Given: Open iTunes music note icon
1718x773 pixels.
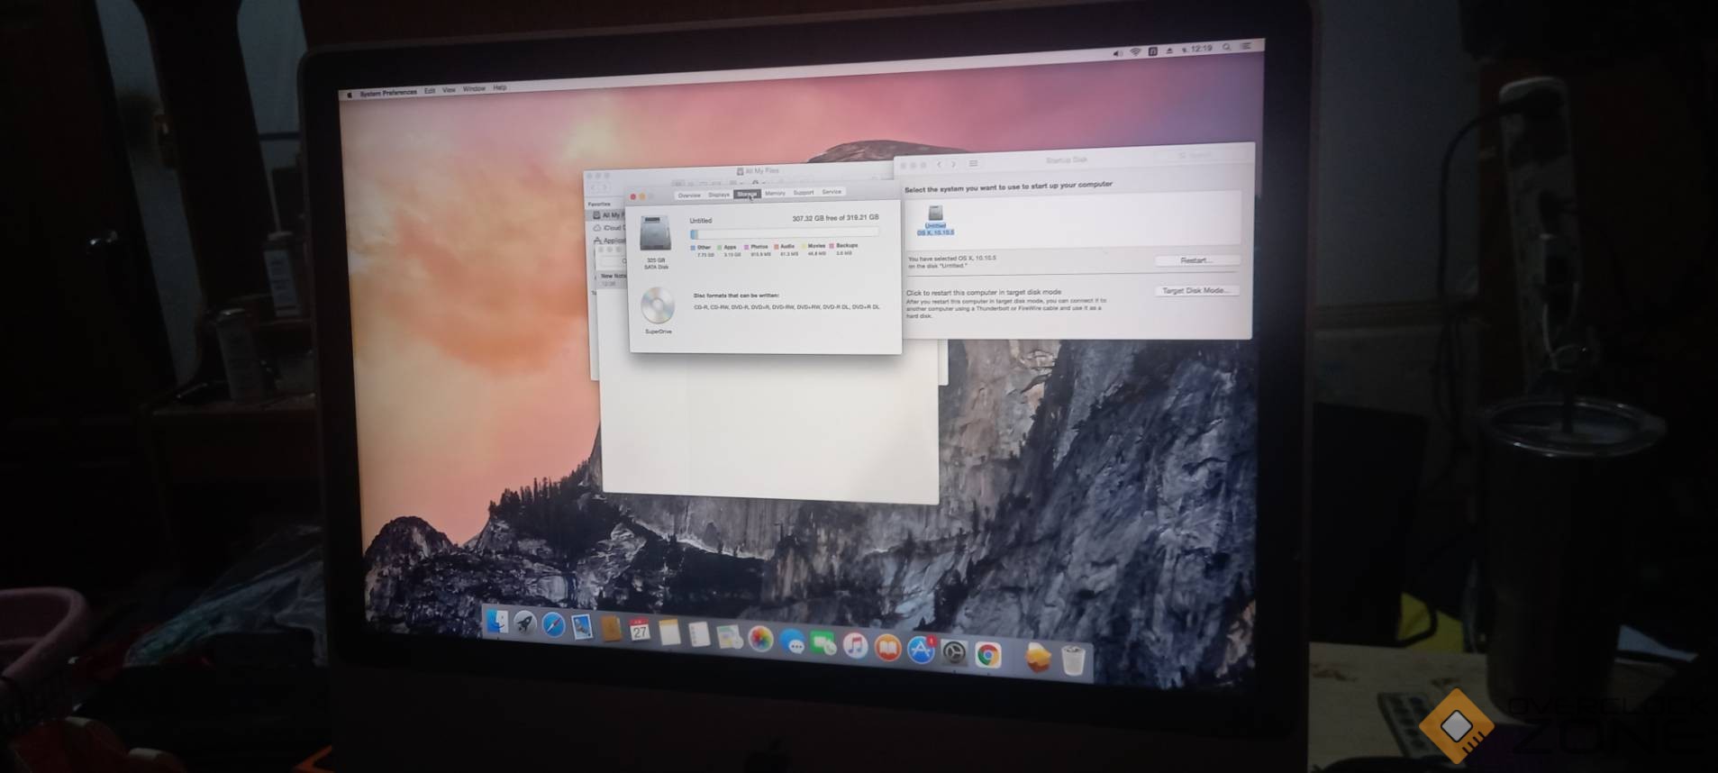Looking at the screenshot, I should (855, 645).
